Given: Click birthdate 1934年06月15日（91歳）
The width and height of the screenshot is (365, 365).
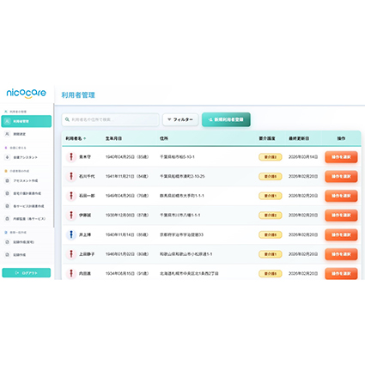Looking at the screenshot, I should 127,273.
